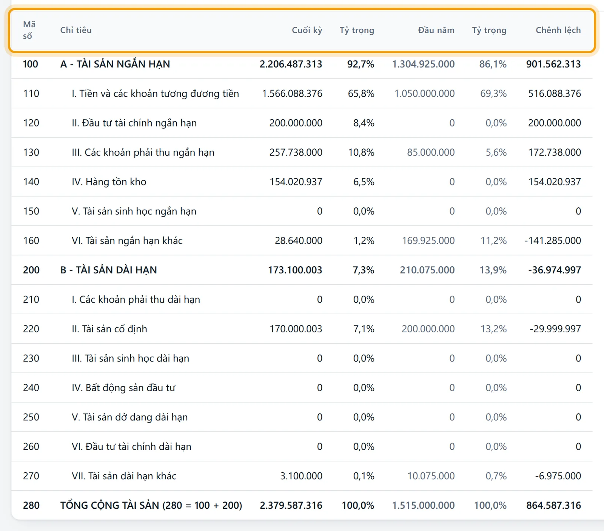This screenshot has width=604, height=531.
Task: Select 'VI. Đầu tư tài chính dài hạn'
Action: click(132, 447)
